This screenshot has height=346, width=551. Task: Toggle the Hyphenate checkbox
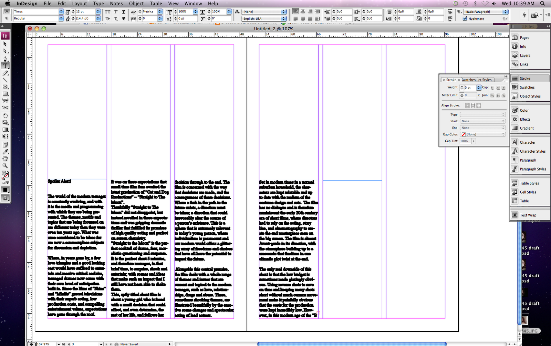click(465, 19)
